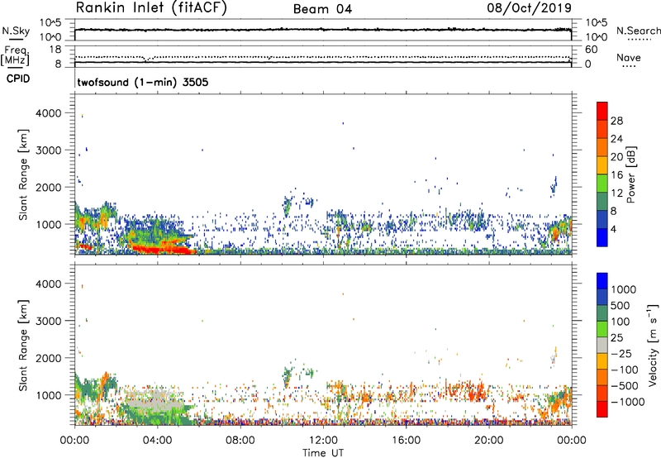The width and height of the screenshot is (661, 458).
Task: Click the "24" label on the power color bar
Action: click(x=616, y=139)
